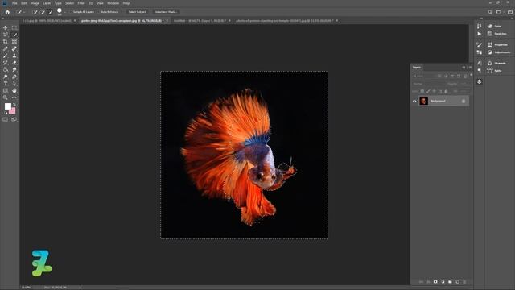Open the Layers panel flyout menu

click(470, 68)
